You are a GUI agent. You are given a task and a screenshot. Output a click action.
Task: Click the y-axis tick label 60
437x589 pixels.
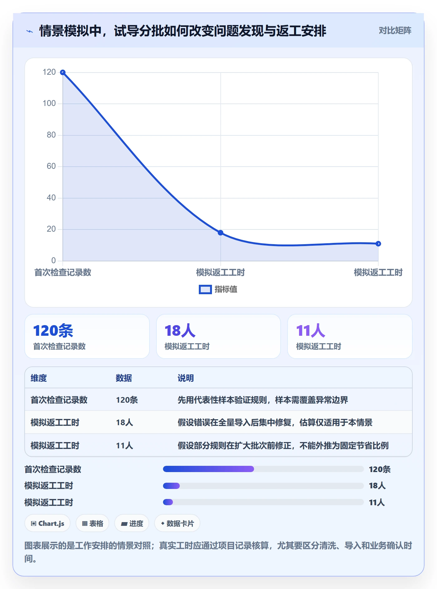(51, 166)
